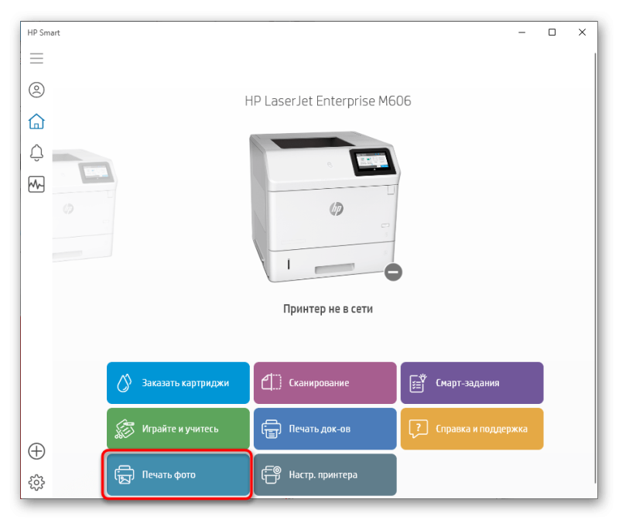Open the diagnostics activity monitor icon
Image resolution: width=619 pixels, height=520 pixels.
click(x=36, y=184)
